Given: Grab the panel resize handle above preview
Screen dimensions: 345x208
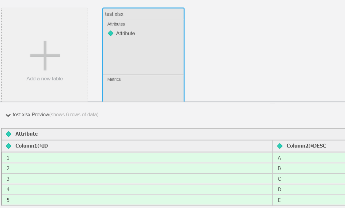Looking at the screenshot, I should [272, 104].
